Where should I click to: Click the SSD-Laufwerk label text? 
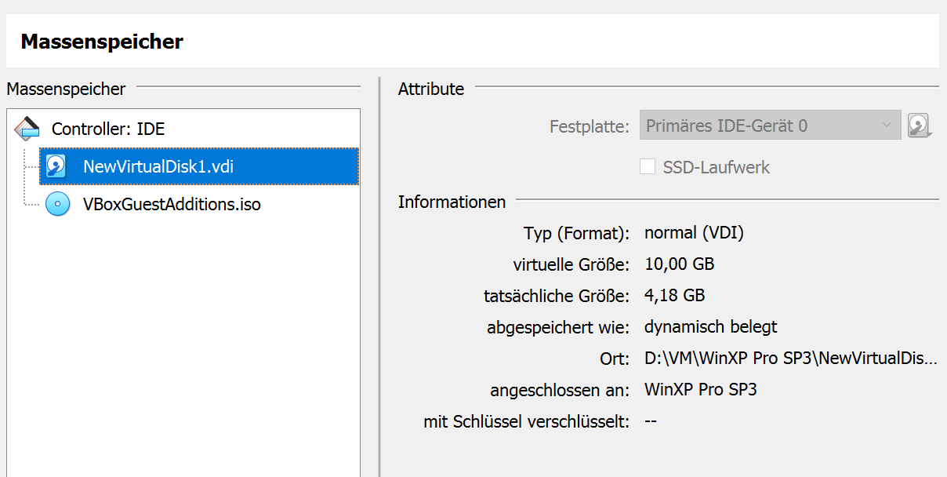[716, 167]
